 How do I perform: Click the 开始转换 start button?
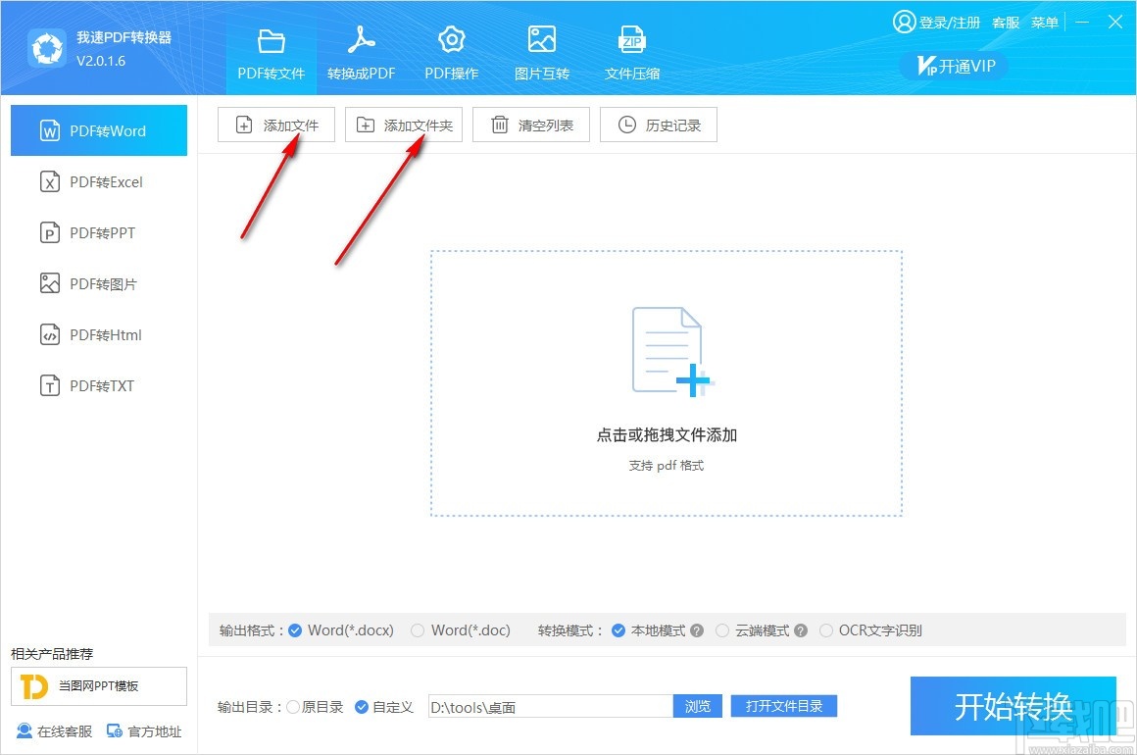1013,706
